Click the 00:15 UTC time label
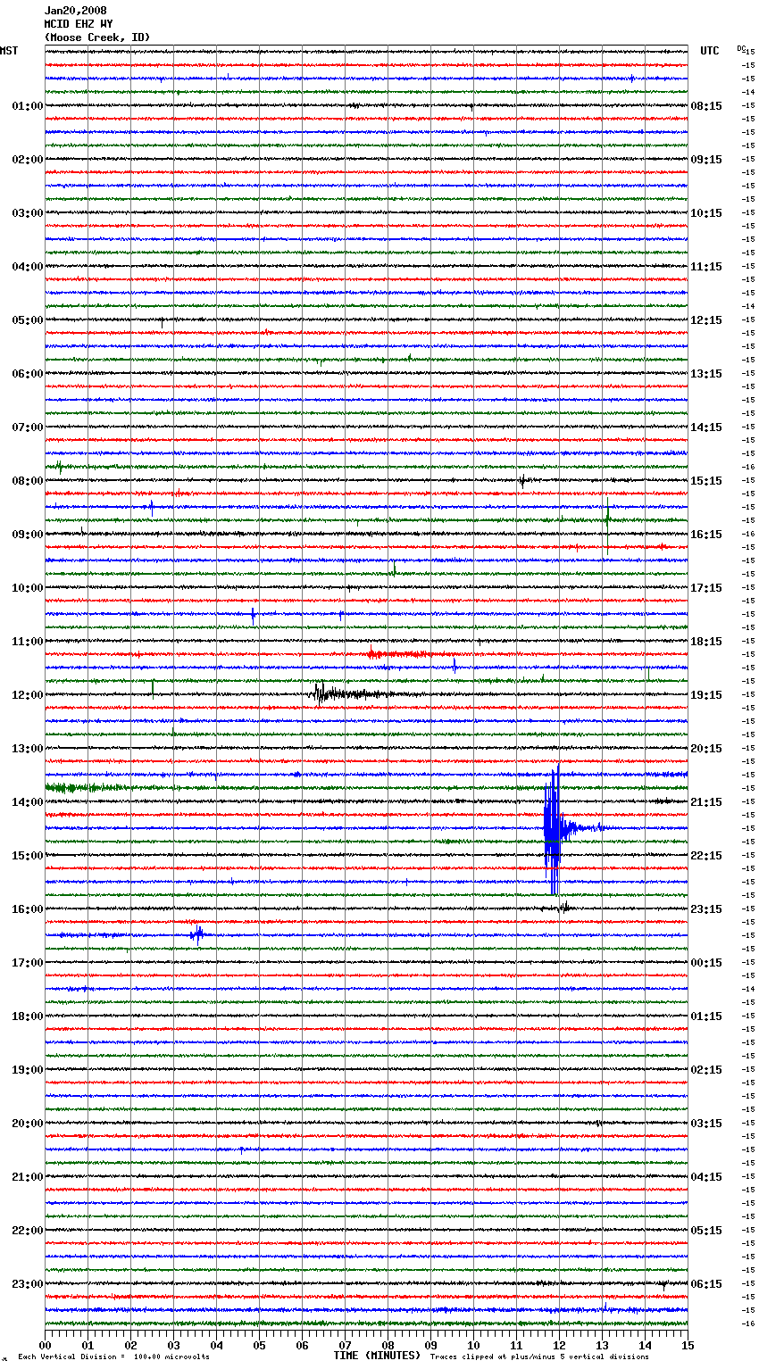This screenshot has height=1369, width=759. point(706,963)
